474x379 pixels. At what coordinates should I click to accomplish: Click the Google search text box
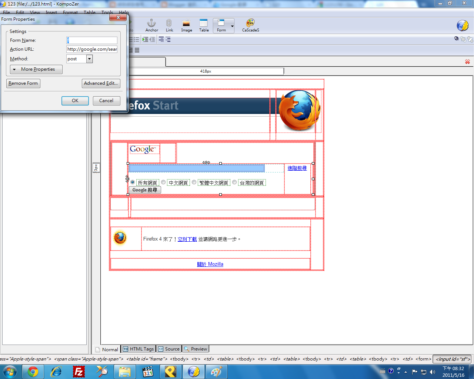(197, 168)
